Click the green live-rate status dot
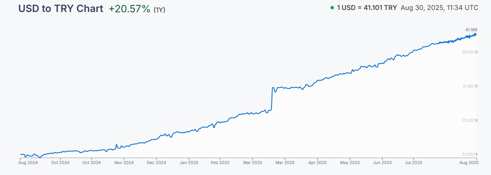The image size is (491, 175). 332,8
